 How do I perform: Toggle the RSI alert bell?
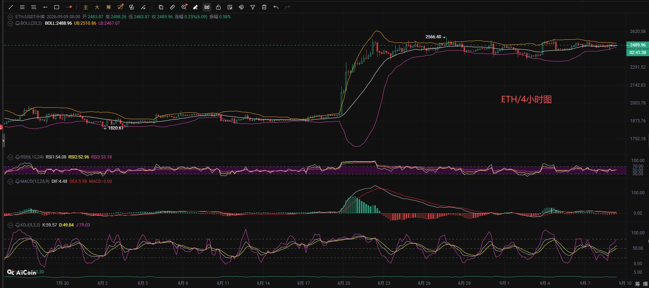point(18,157)
